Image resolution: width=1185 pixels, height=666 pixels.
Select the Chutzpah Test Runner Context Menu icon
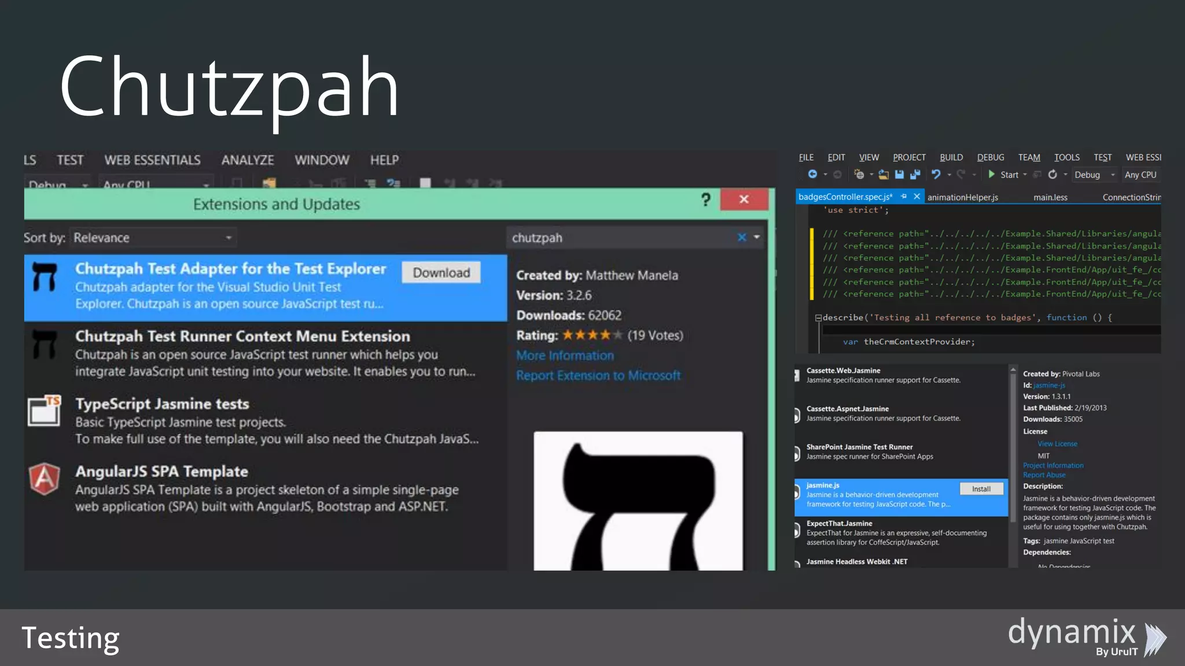tap(45, 344)
